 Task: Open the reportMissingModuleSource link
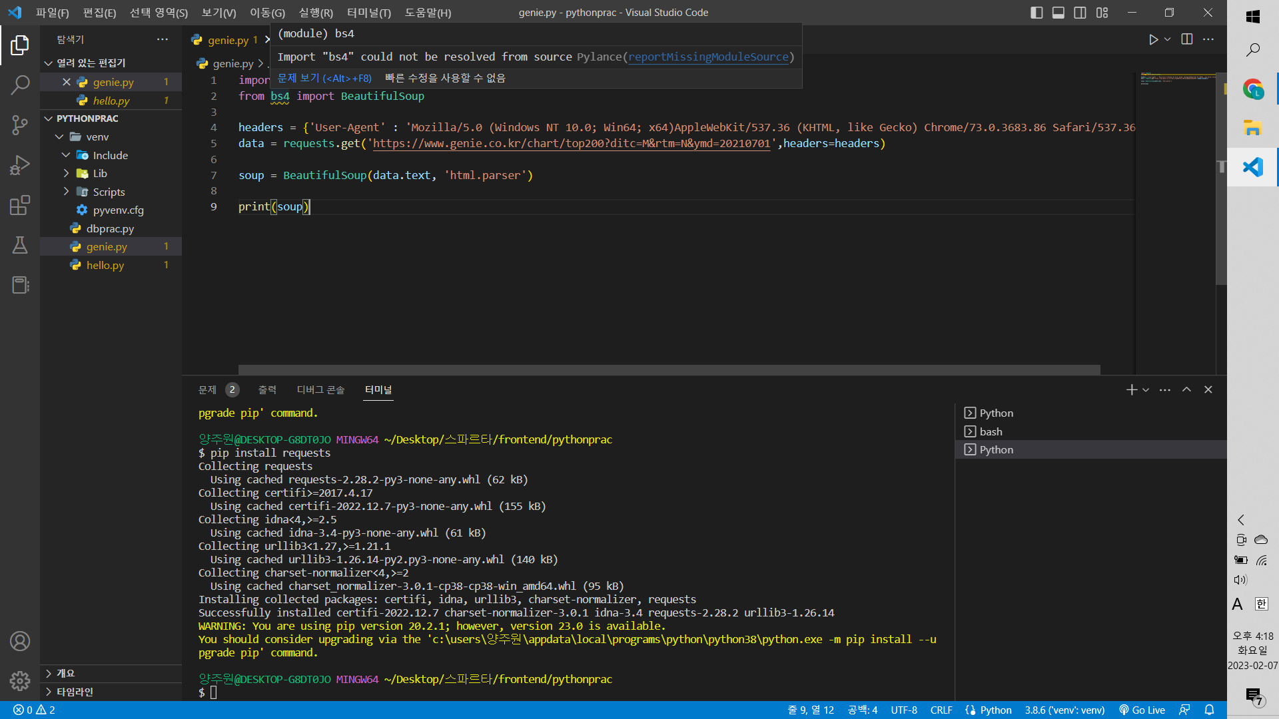click(x=708, y=57)
